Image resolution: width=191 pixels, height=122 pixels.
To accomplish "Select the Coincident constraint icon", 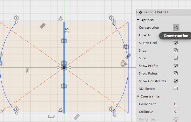I will tap(176, 104).
